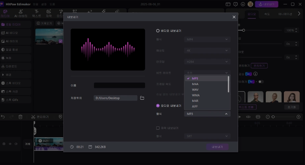Viewport: 305px width, 165px height.
Task: Click the browse folder icon beside save path
Action: [142, 98]
